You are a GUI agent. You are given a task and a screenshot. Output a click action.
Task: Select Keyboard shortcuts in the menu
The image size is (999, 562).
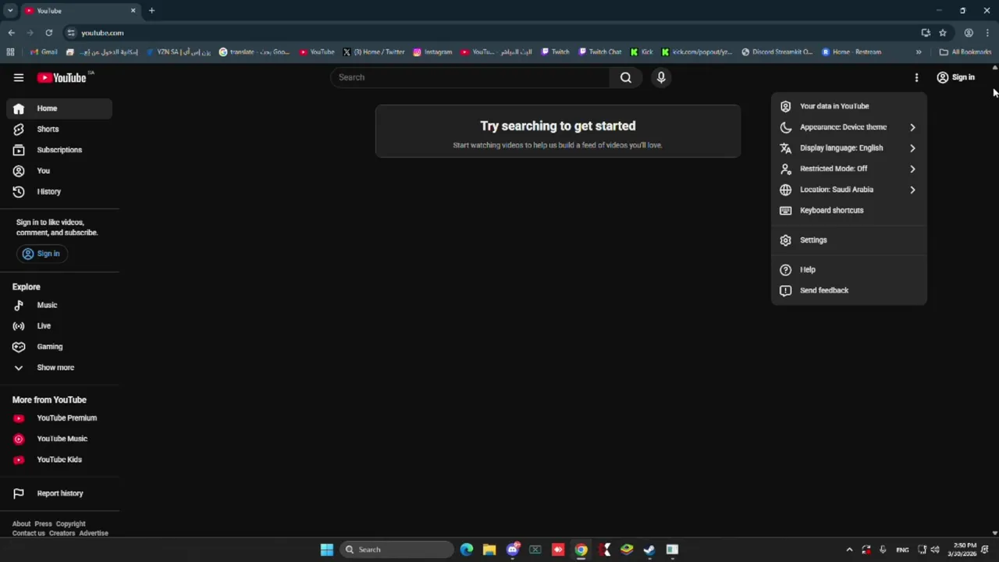849,210
